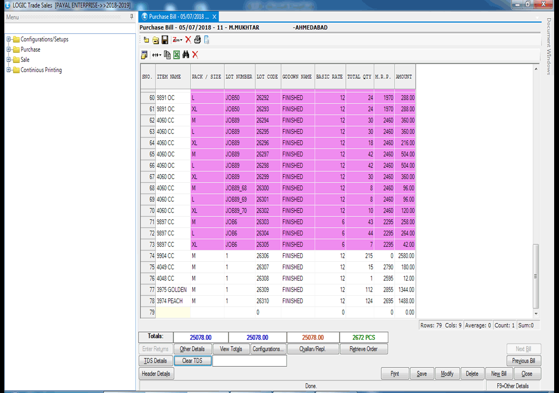
Task: Close the Purchase Bill tab
Action: point(214,17)
